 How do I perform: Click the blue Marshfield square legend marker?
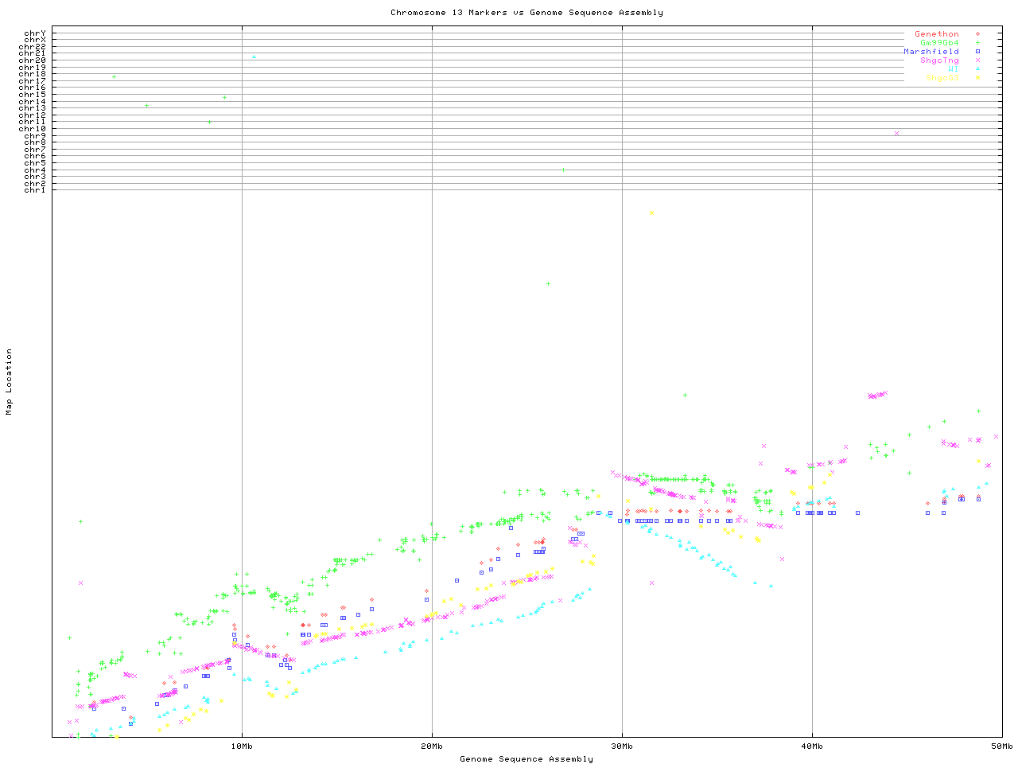[x=977, y=52]
